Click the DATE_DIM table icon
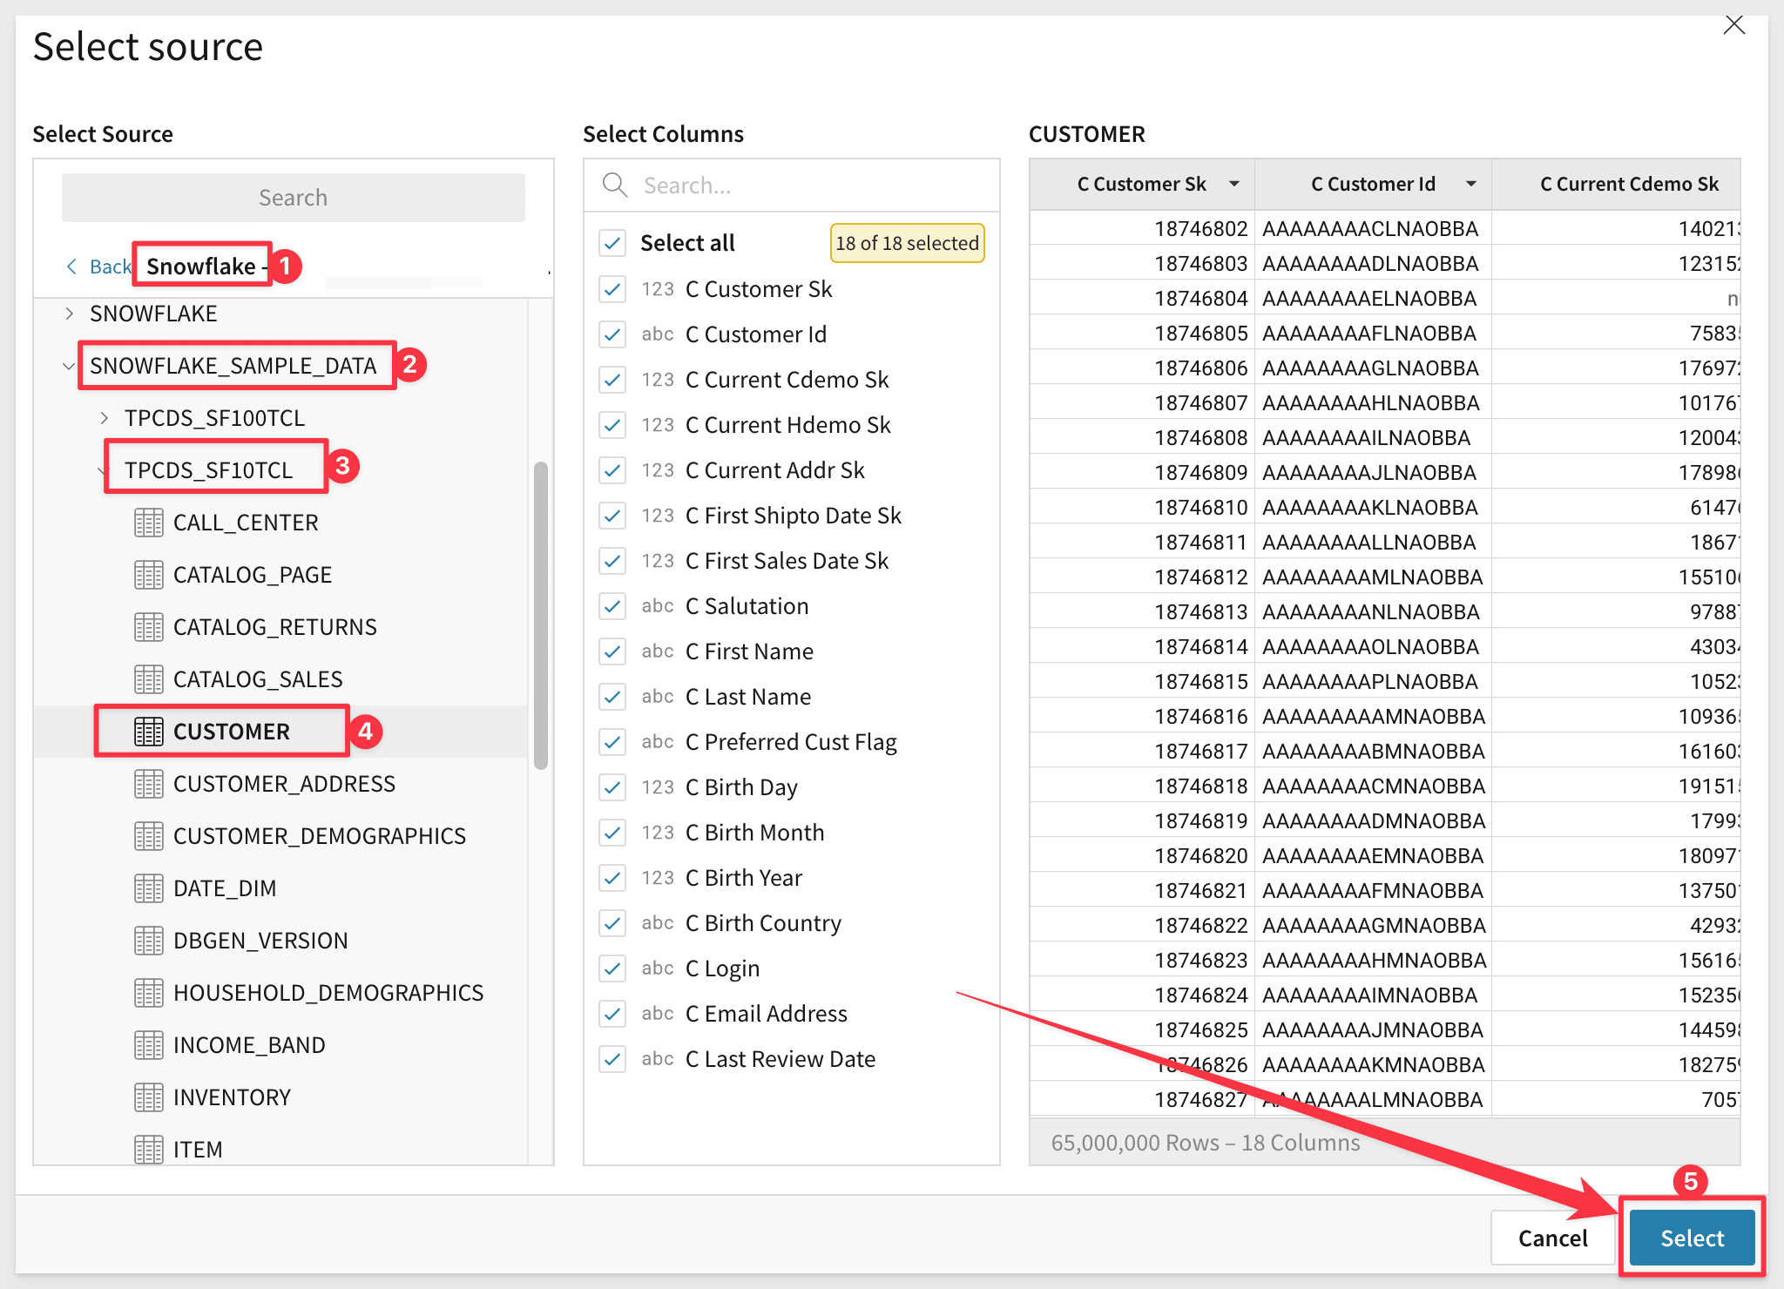 tap(148, 888)
